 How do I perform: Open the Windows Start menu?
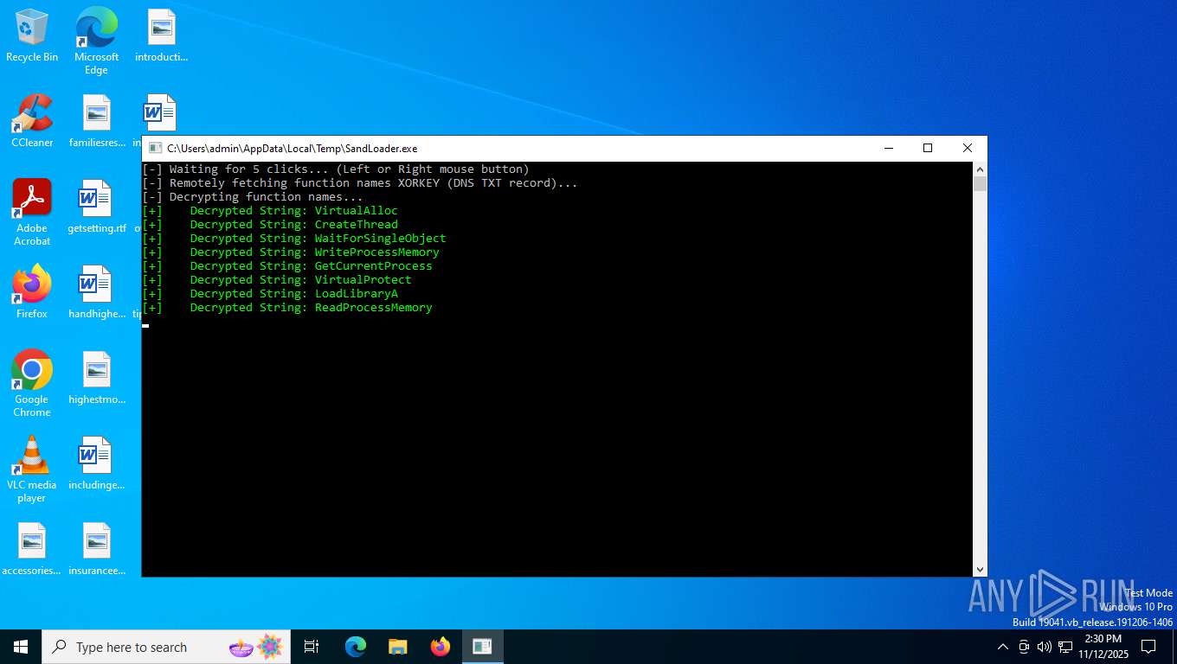21,647
